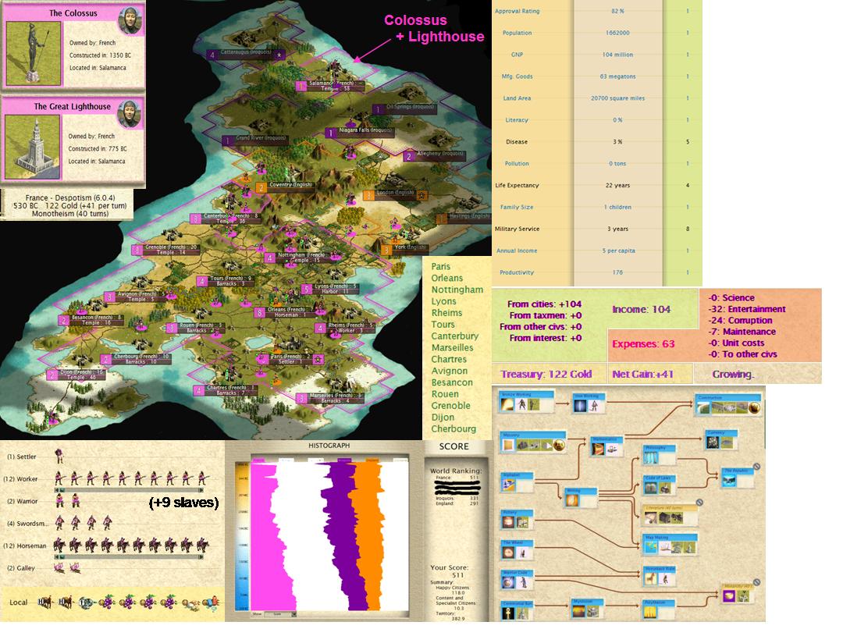The height and width of the screenshot is (629, 843).
Task: Select the Horseback Riding technology box
Action: click(660, 576)
